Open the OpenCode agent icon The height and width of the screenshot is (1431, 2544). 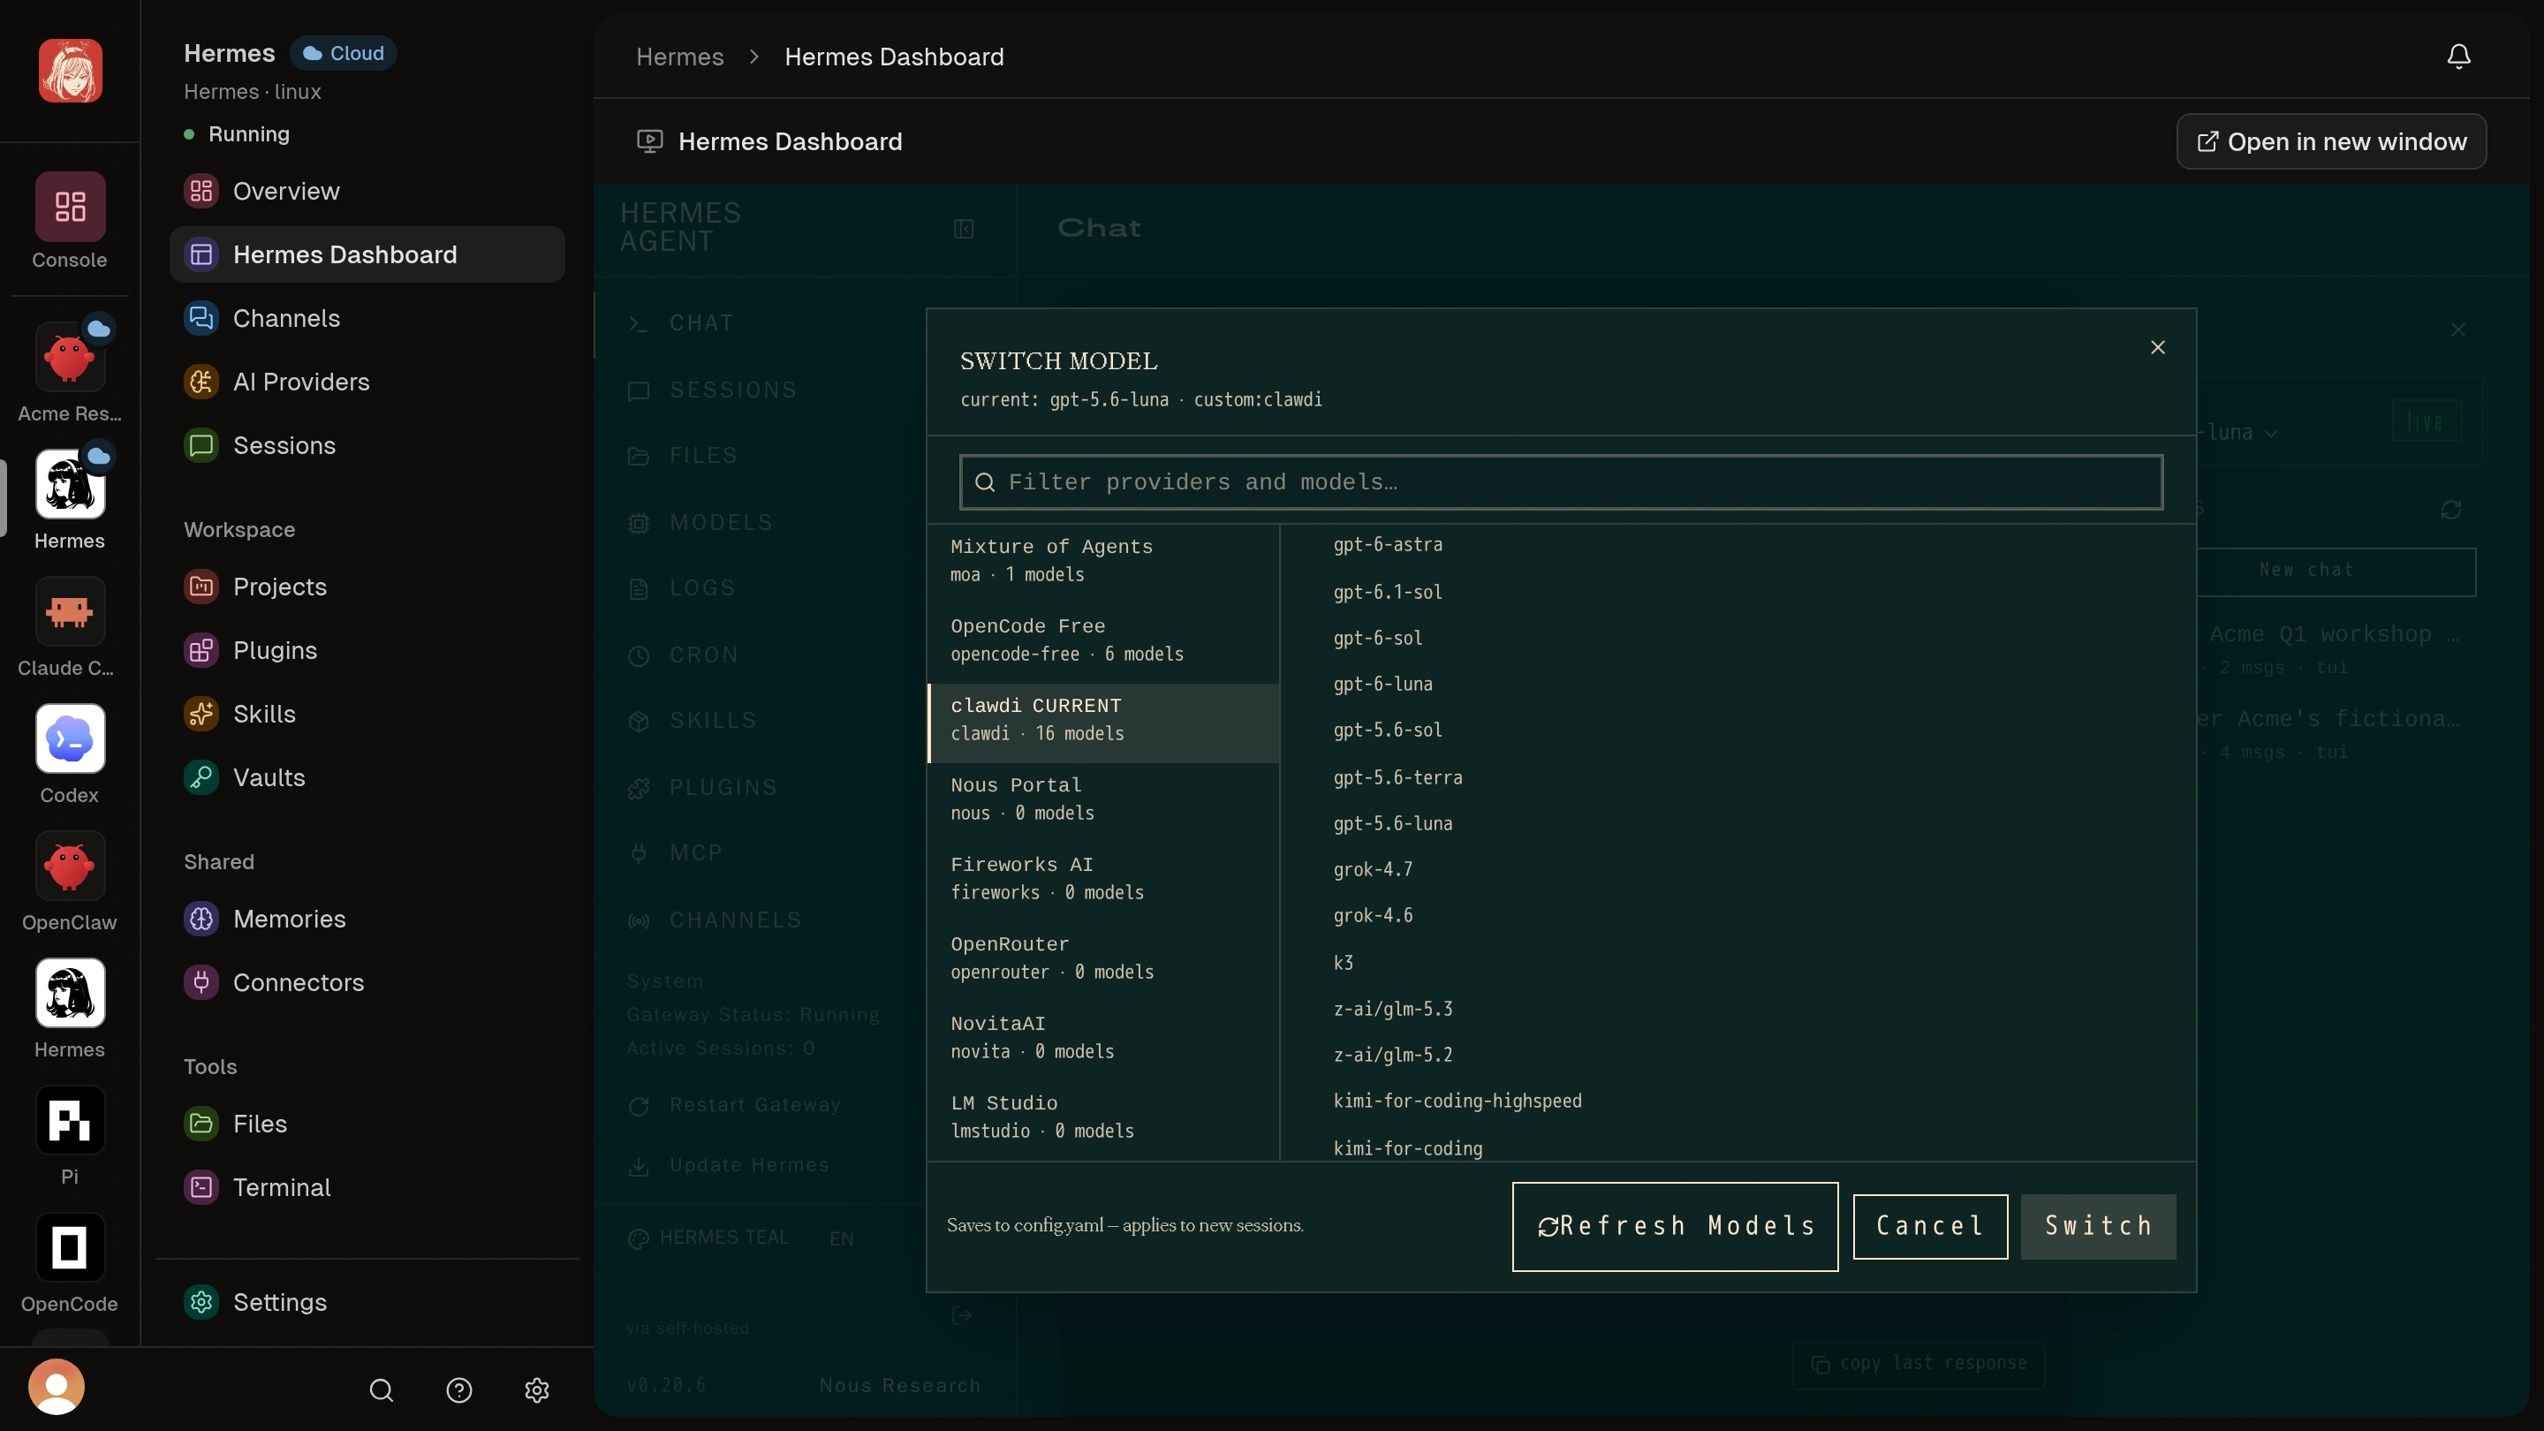tap(69, 1247)
